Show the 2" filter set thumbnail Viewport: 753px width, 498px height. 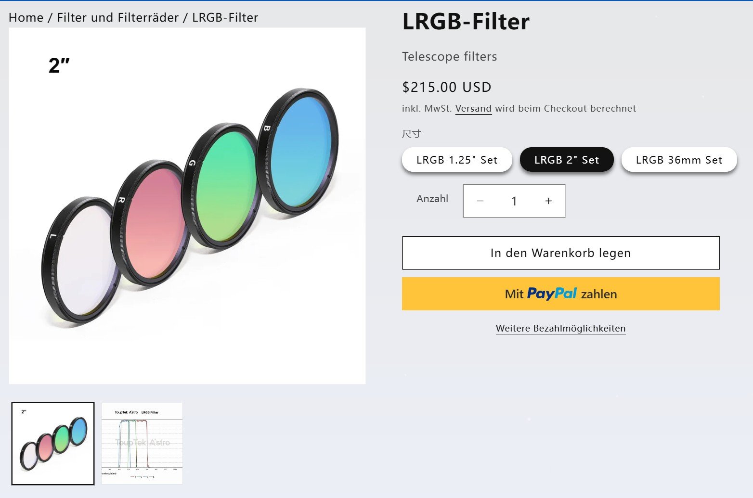(53, 444)
